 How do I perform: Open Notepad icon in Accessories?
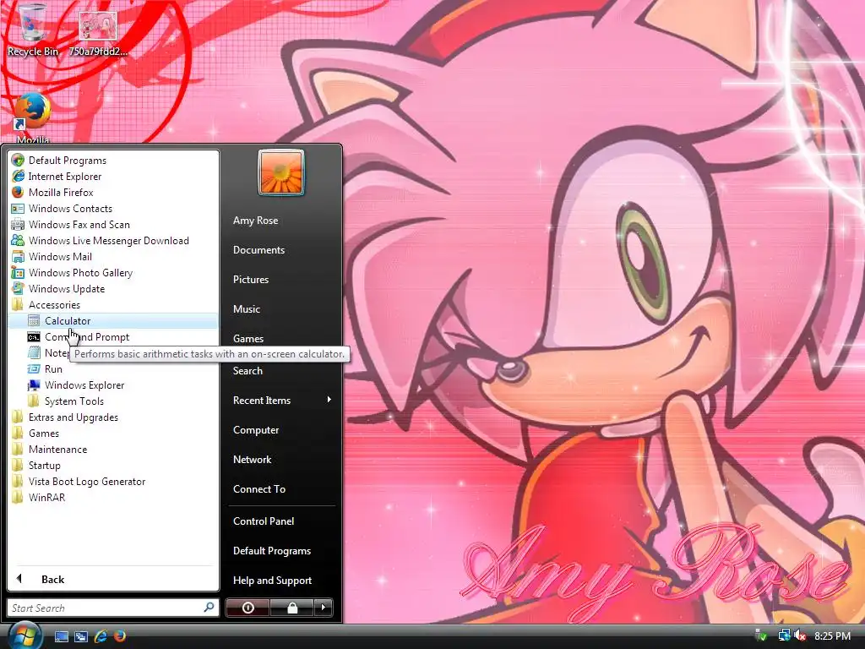[34, 352]
